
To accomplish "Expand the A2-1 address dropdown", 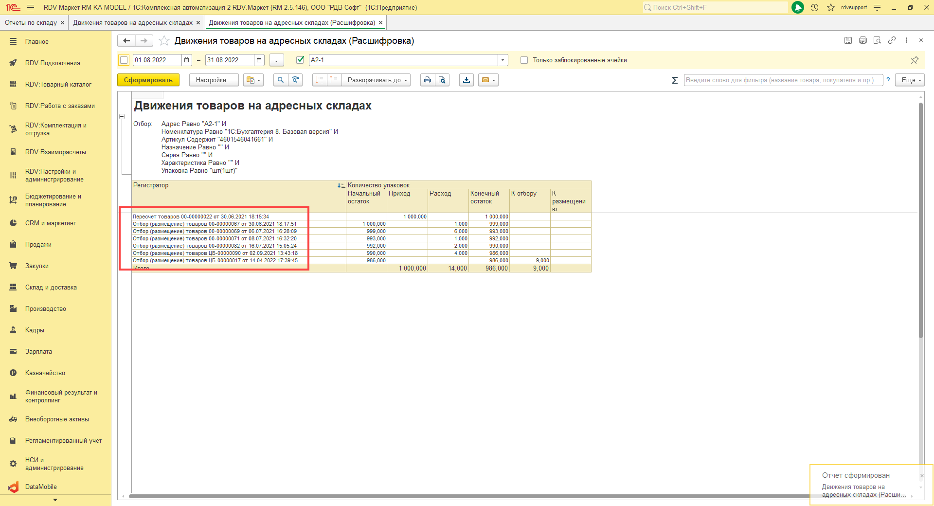I will (x=503, y=60).
